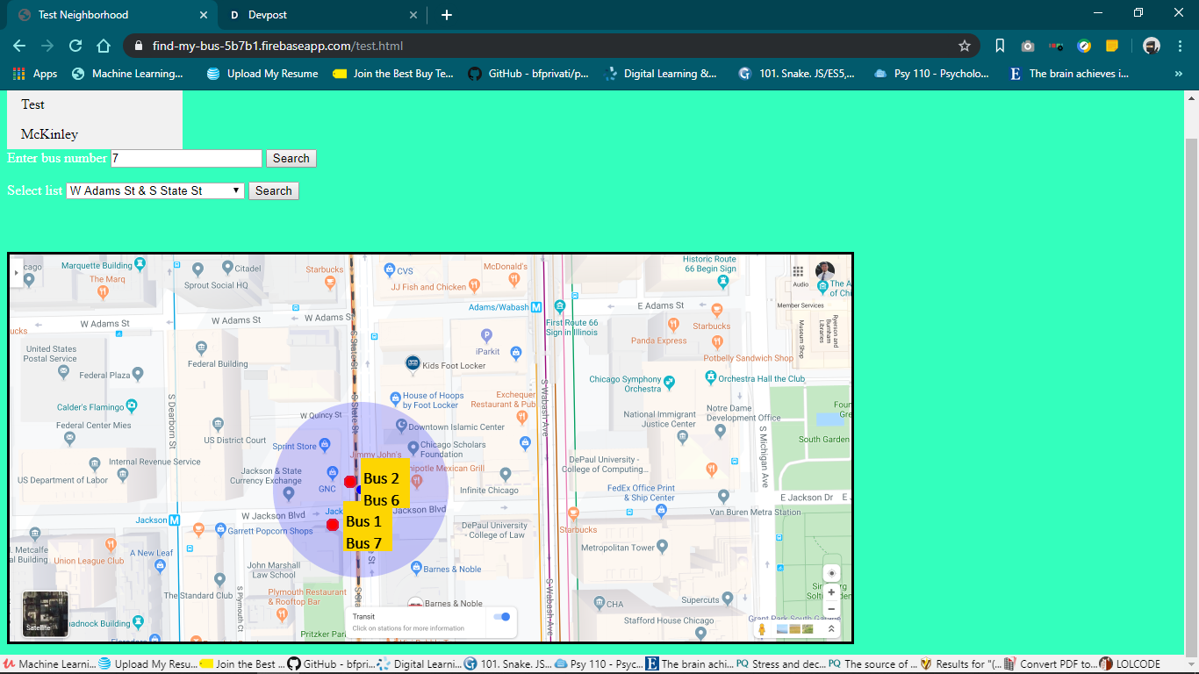Open LOLCODE item in bottom bar
This screenshot has width=1199, height=674.
1130,664
